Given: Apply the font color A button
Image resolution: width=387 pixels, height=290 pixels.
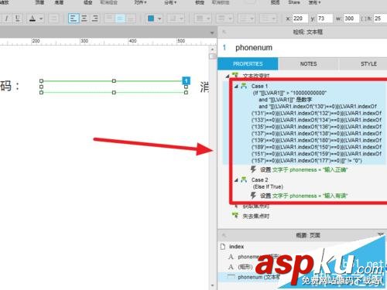Looking at the screenshot, I should 33,19.
